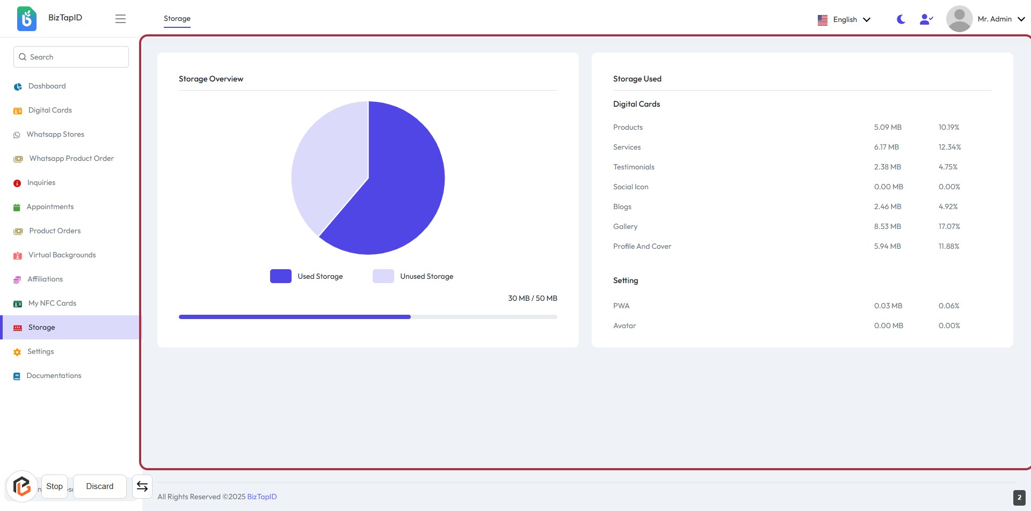This screenshot has height=511, width=1031.
Task: Select My NFC Cards menu item
Action: pos(52,303)
